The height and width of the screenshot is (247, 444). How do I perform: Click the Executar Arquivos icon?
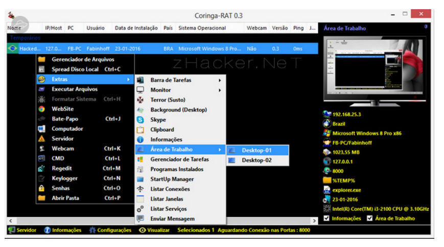click(x=41, y=89)
